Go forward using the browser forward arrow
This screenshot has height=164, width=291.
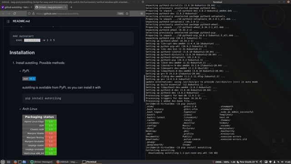click(9, 14)
